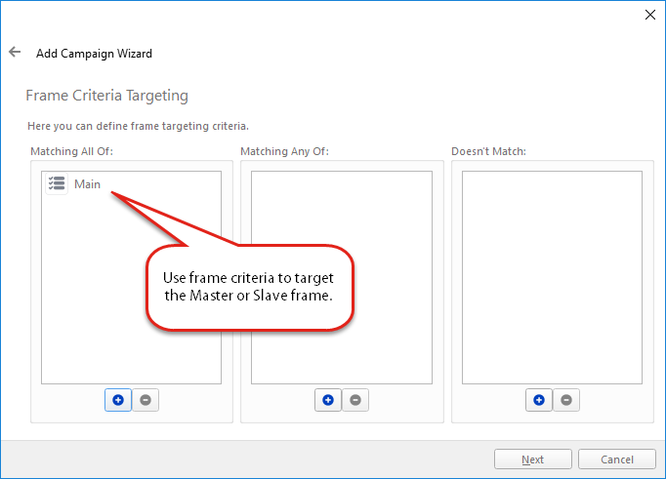
Task: Remove criterion from Matching Any Of list
Action: pos(355,400)
